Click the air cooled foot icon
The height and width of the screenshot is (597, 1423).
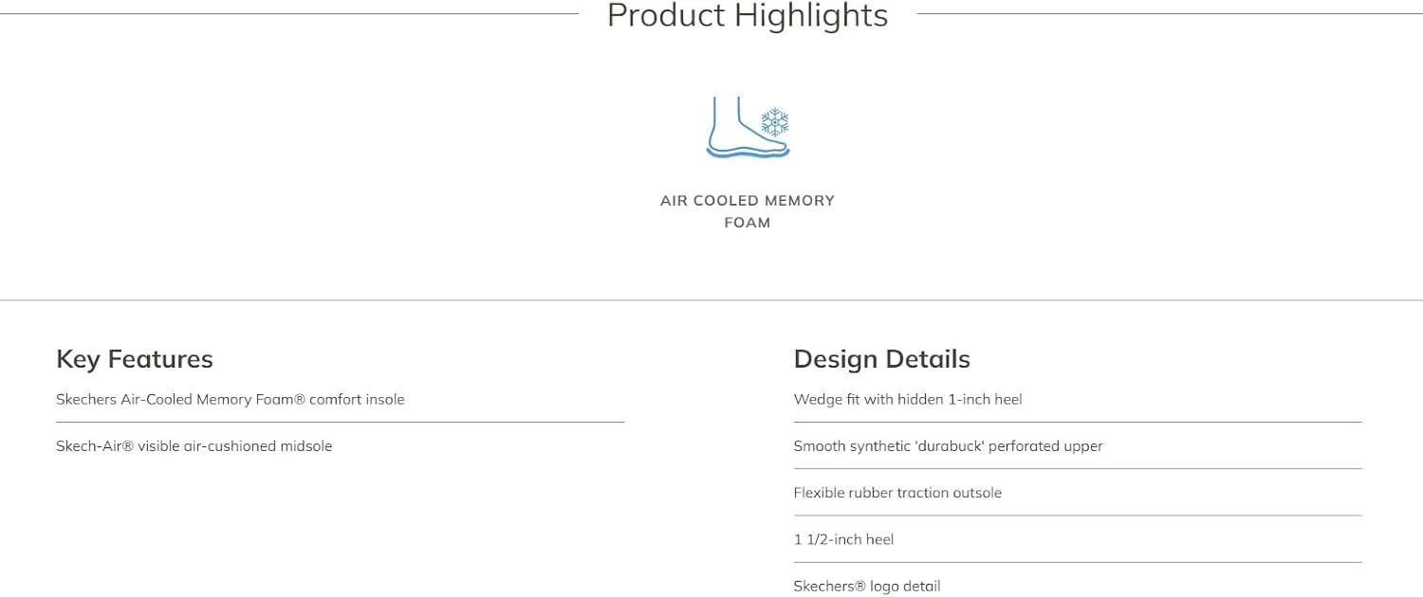(x=748, y=127)
